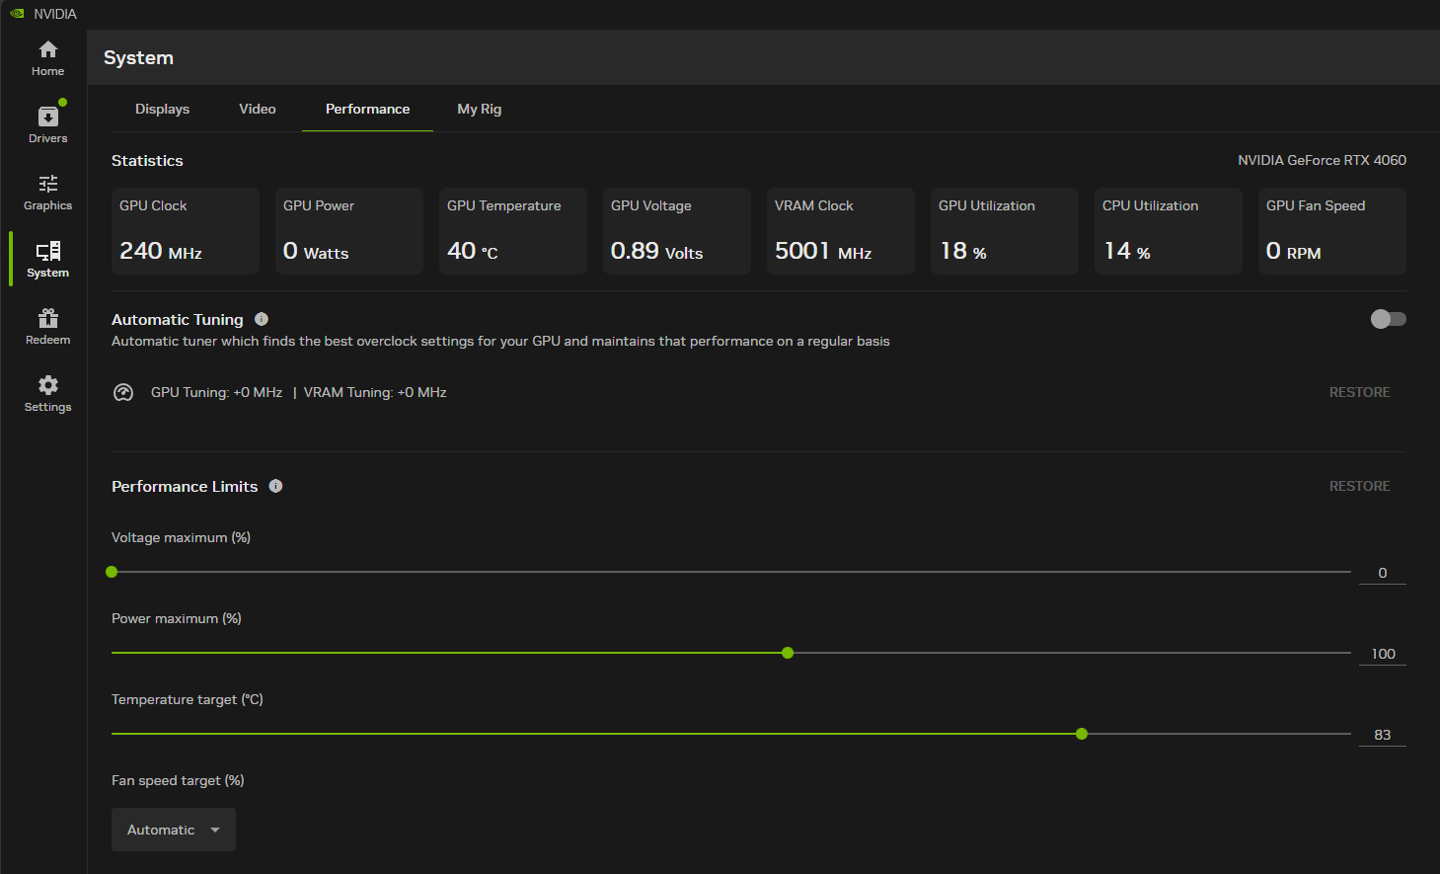Click the GPU Utilization statistics card

(1005, 231)
